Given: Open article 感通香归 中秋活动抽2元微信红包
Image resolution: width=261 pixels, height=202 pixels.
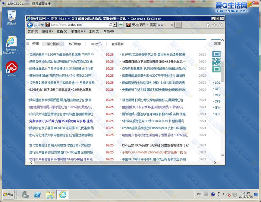Looking at the screenshot, I should (61, 62).
